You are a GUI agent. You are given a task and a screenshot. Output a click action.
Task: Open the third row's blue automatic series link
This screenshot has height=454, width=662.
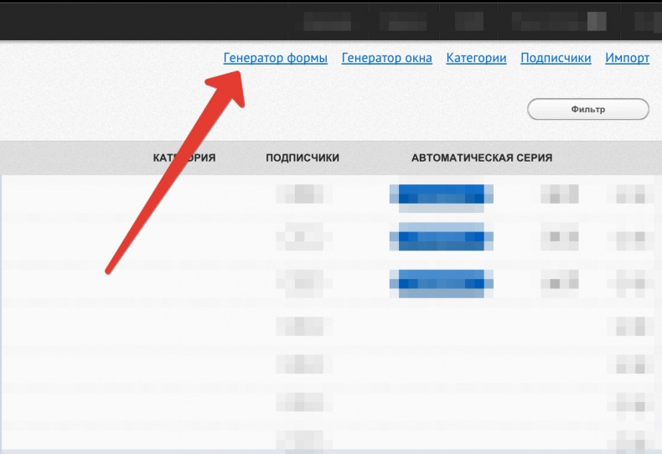pyautogui.click(x=441, y=282)
